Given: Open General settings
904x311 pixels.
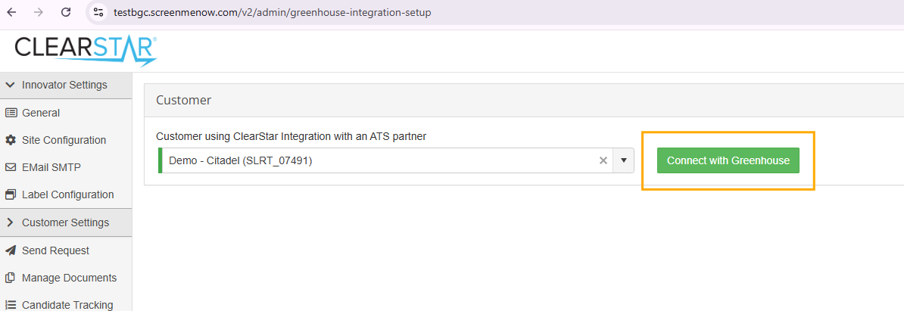Looking at the screenshot, I should tap(41, 113).
